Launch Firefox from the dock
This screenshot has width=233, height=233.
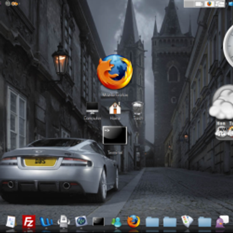coord(133,221)
